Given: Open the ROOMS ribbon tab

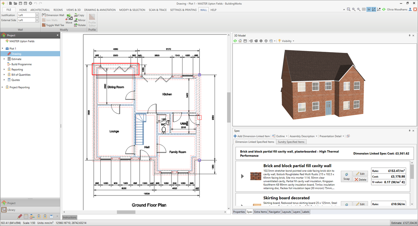Looking at the screenshot, I should (x=58, y=10).
